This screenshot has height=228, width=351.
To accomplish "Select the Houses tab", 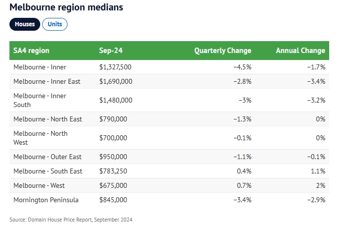I will click(x=24, y=24).
